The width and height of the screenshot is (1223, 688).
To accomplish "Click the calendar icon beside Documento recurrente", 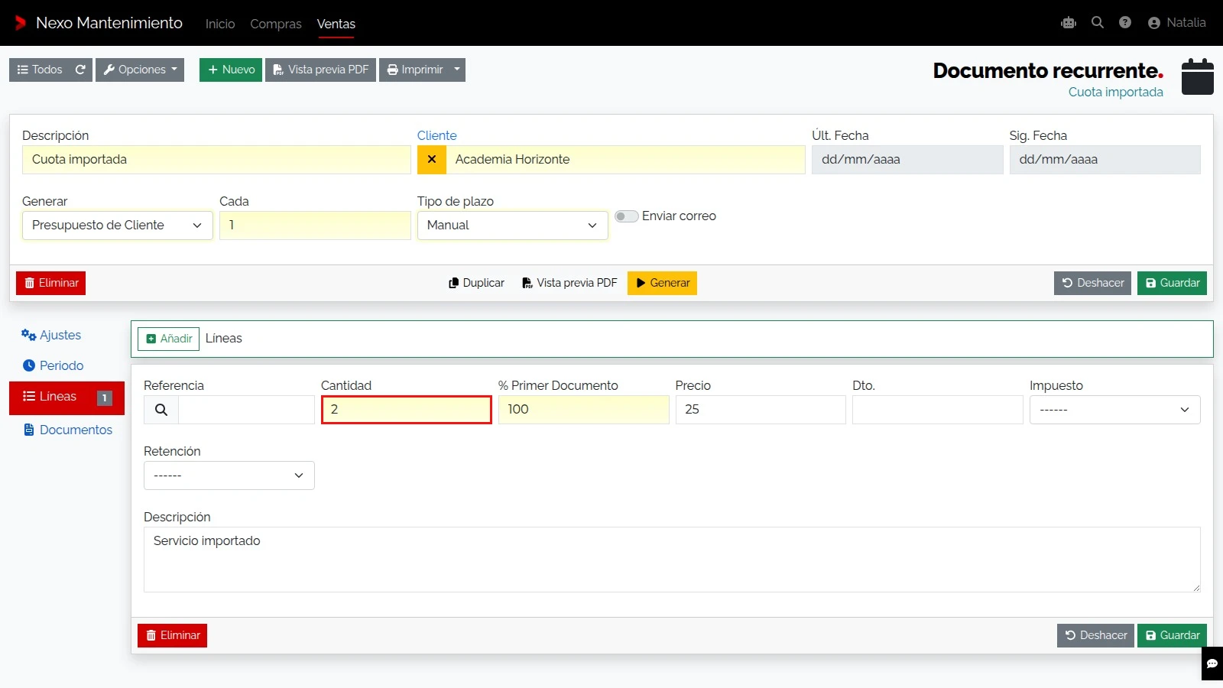I will (1197, 76).
